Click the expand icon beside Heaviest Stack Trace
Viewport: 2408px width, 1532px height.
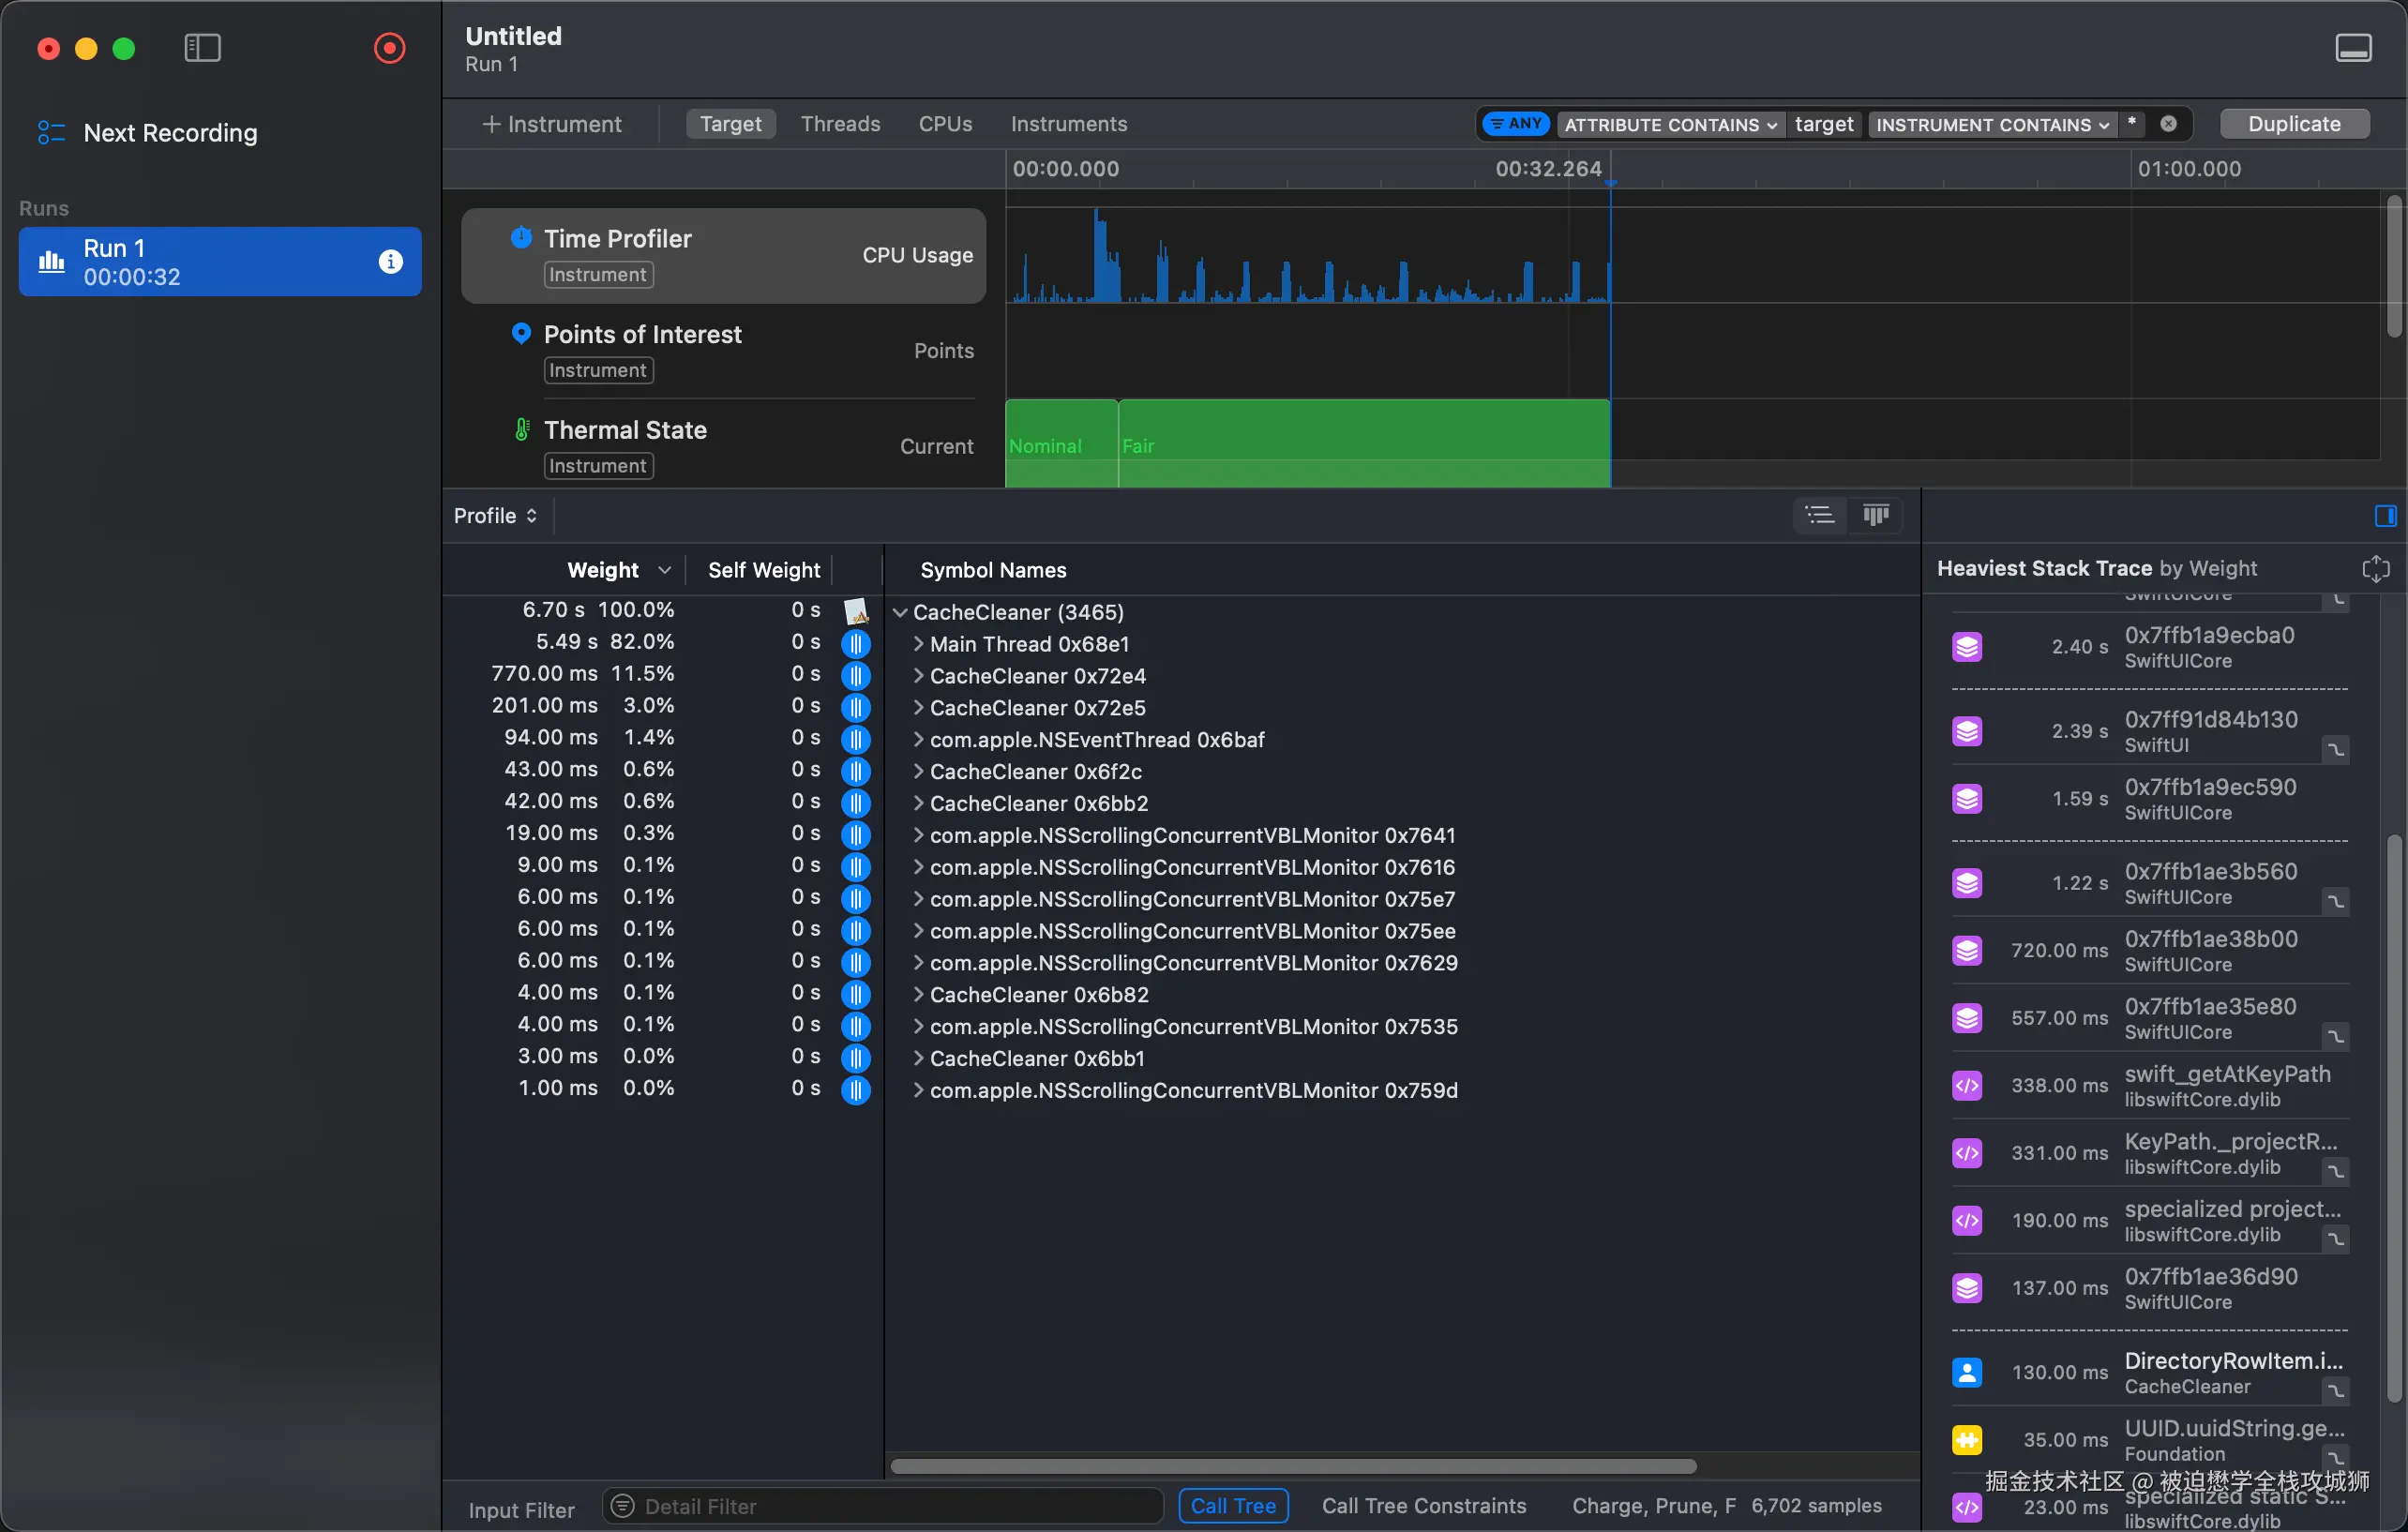tap(2375, 569)
